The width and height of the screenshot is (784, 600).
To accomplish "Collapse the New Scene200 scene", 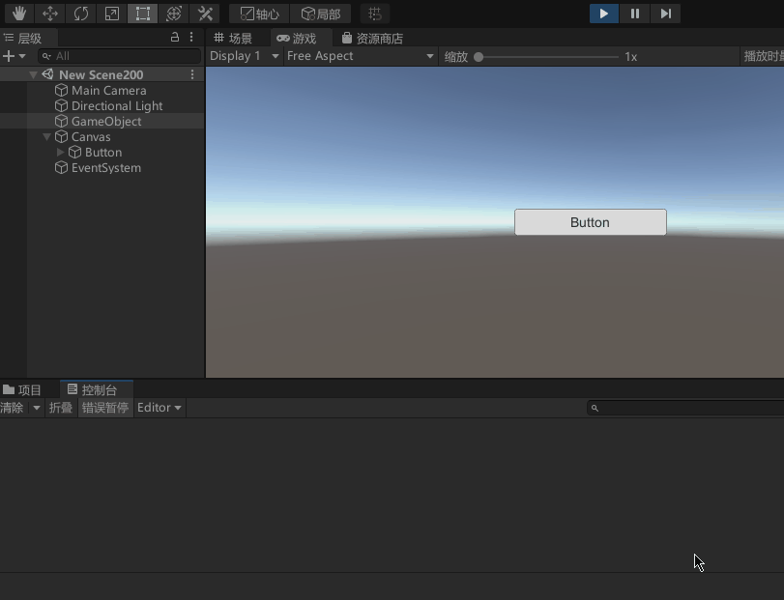I will (x=33, y=75).
